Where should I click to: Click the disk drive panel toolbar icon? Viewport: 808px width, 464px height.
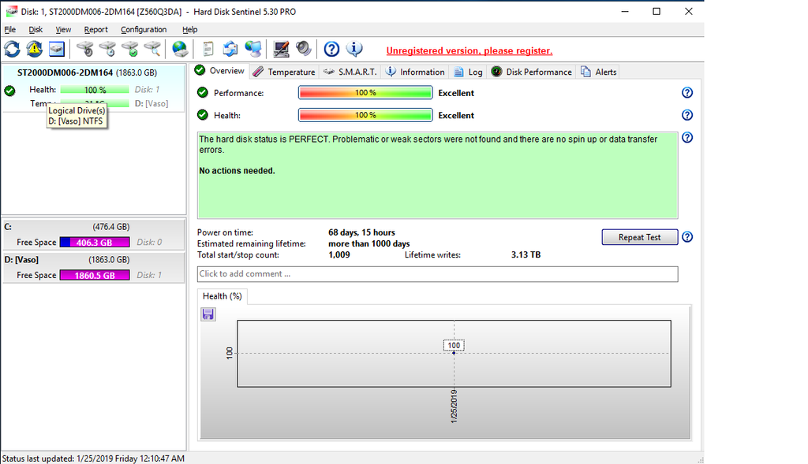click(x=57, y=50)
